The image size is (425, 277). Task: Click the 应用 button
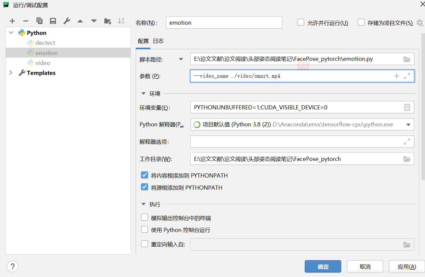point(407,267)
